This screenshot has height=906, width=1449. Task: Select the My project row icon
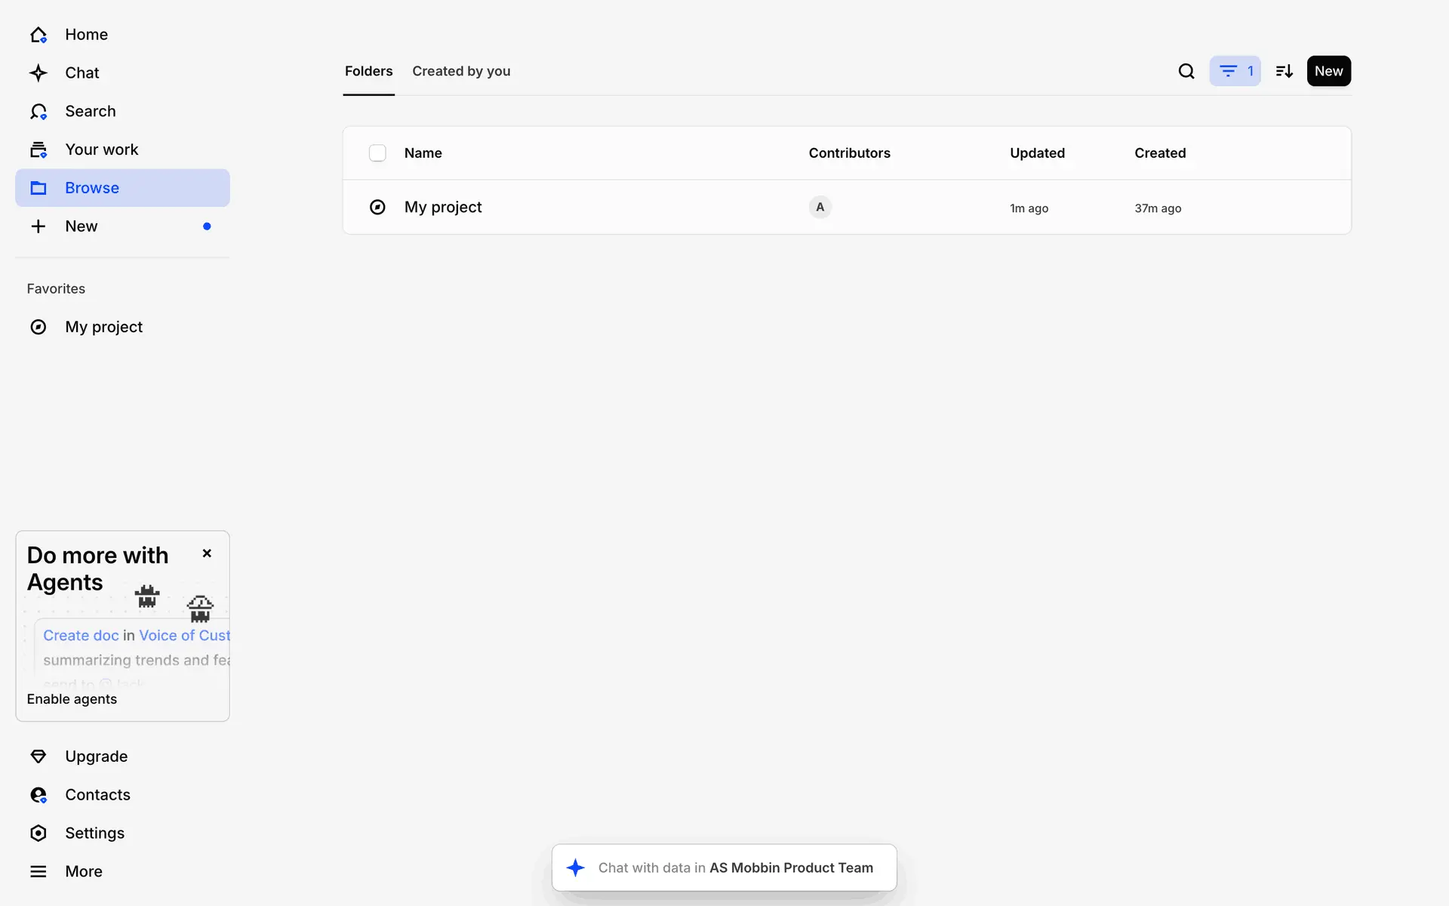[377, 207]
